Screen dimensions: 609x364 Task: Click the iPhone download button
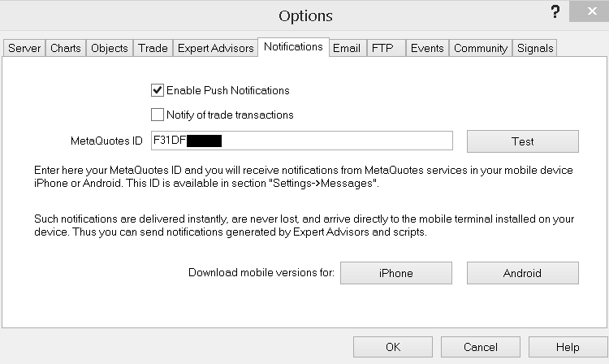coord(395,273)
